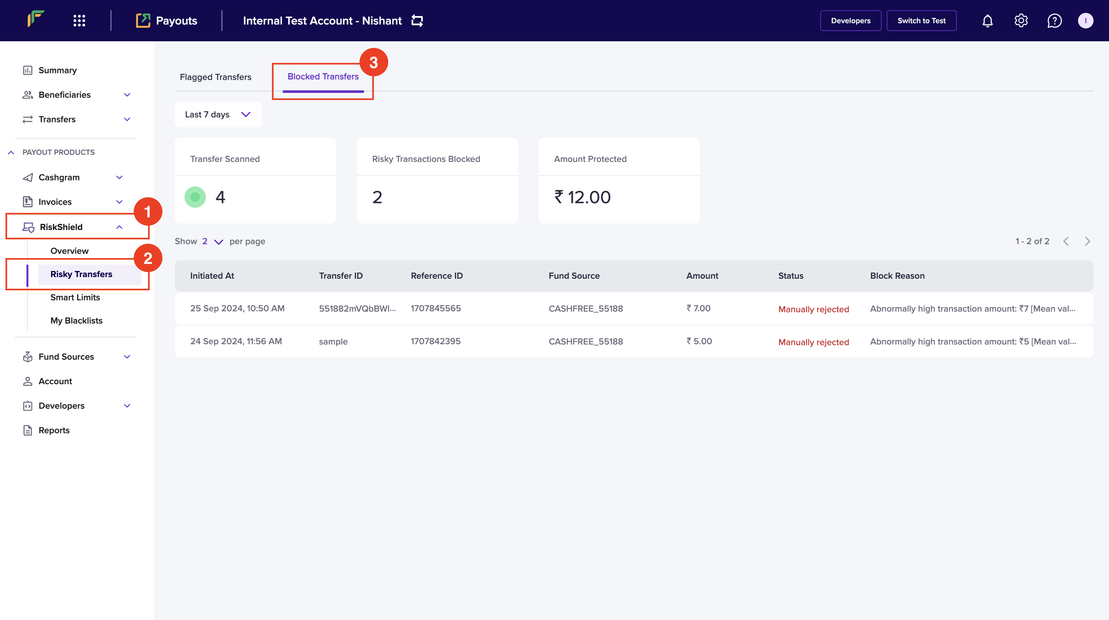Collapse the Payout Products group
The height and width of the screenshot is (620, 1109).
point(11,152)
